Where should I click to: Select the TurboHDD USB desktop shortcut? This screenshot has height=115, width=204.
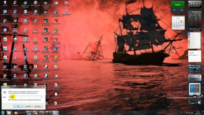(x=5, y=31)
